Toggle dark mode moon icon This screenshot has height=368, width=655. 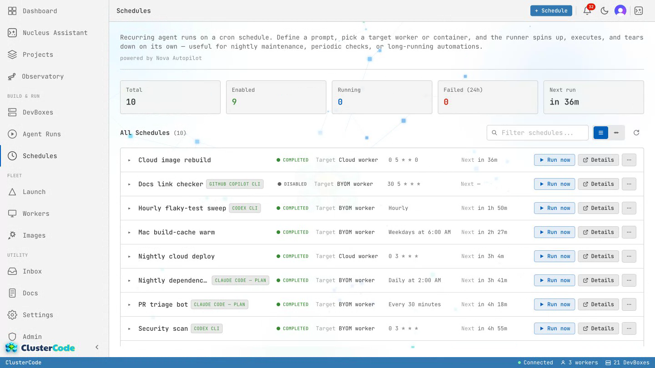coord(605,10)
